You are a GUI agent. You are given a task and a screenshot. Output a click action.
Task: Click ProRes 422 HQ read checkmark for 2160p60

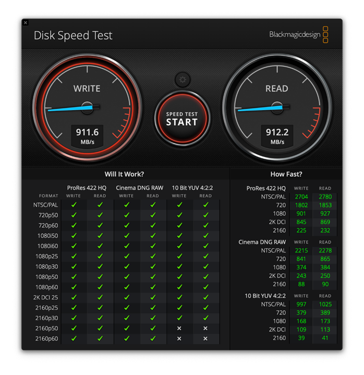(100, 339)
